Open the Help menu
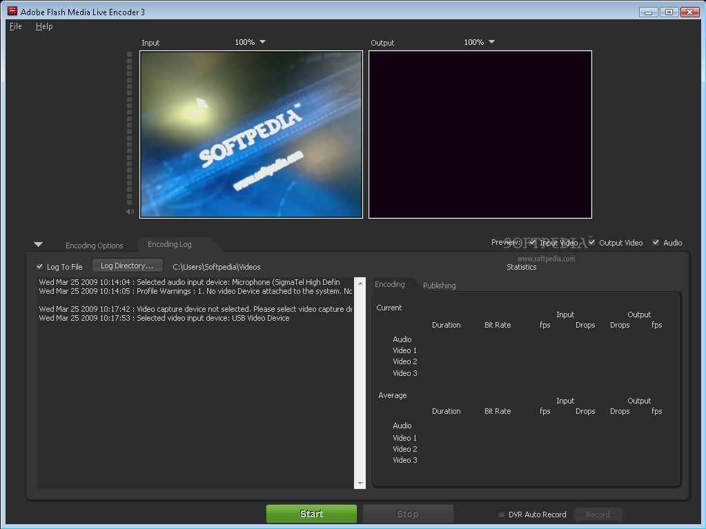The height and width of the screenshot is (529, 706). pos(44,26)
